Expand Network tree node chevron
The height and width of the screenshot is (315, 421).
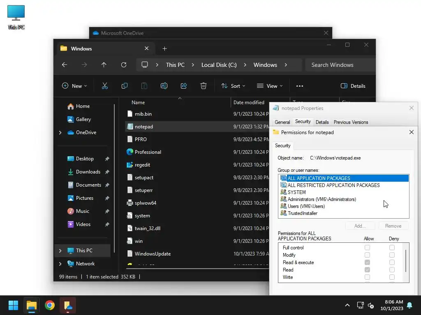tap(60, 264)
